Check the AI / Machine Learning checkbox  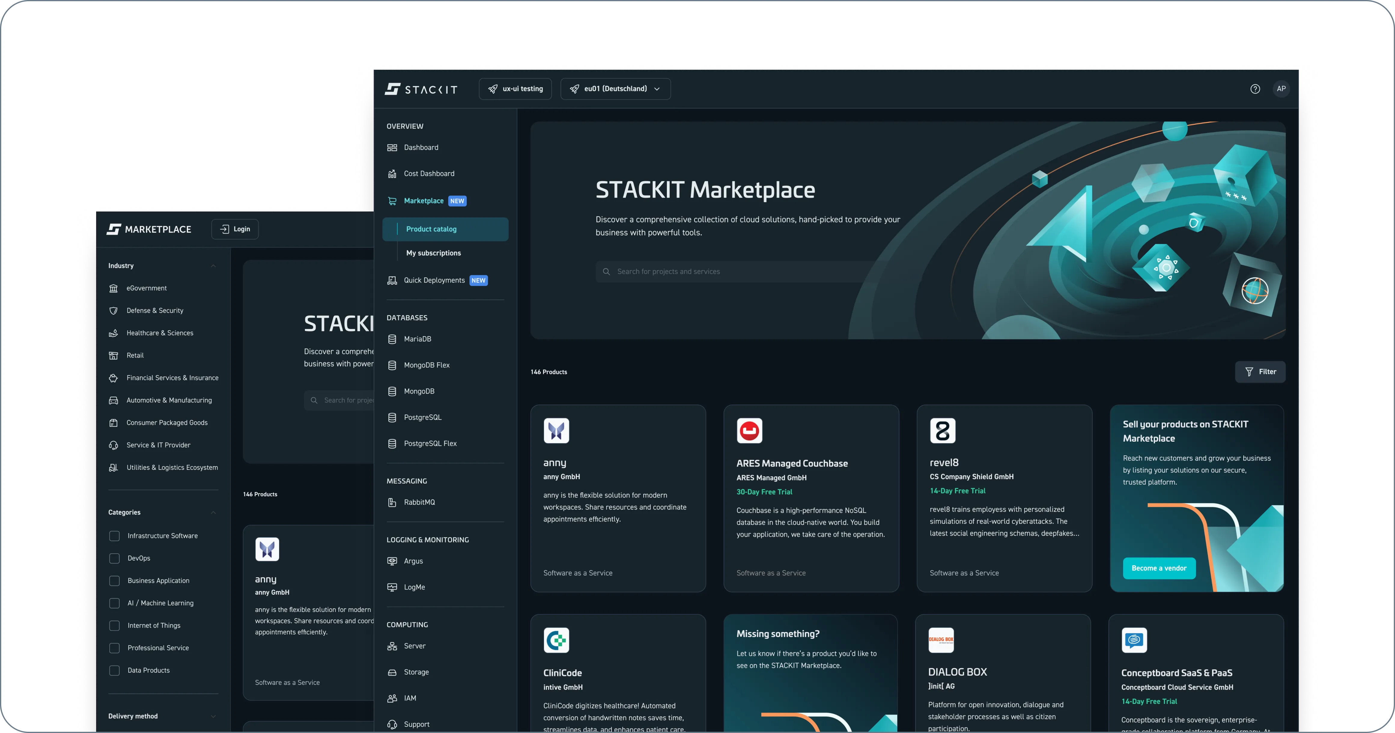114,602
